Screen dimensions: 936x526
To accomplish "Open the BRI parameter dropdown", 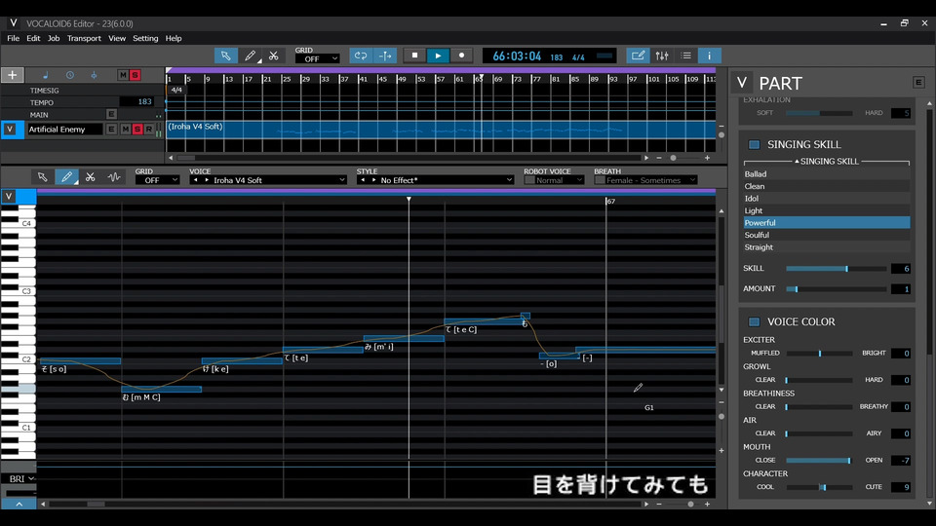I will [x=20, y=478].
